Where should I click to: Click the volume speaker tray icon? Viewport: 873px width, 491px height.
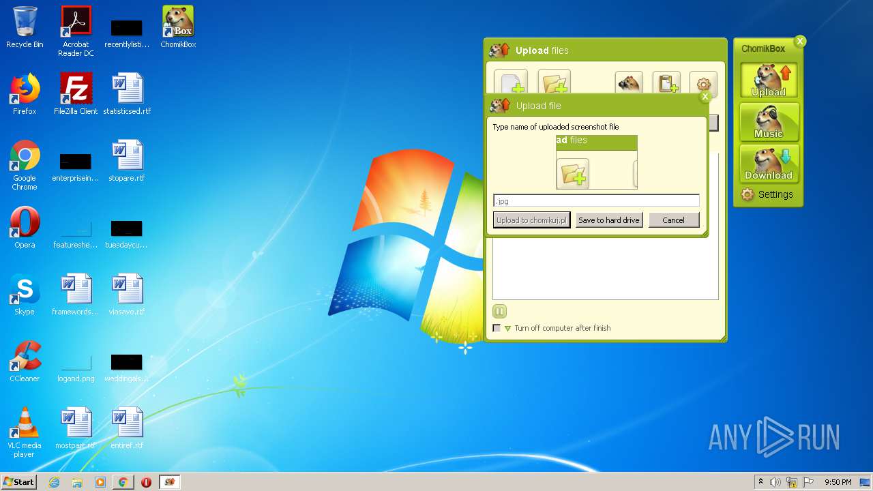tap(775, 482)
